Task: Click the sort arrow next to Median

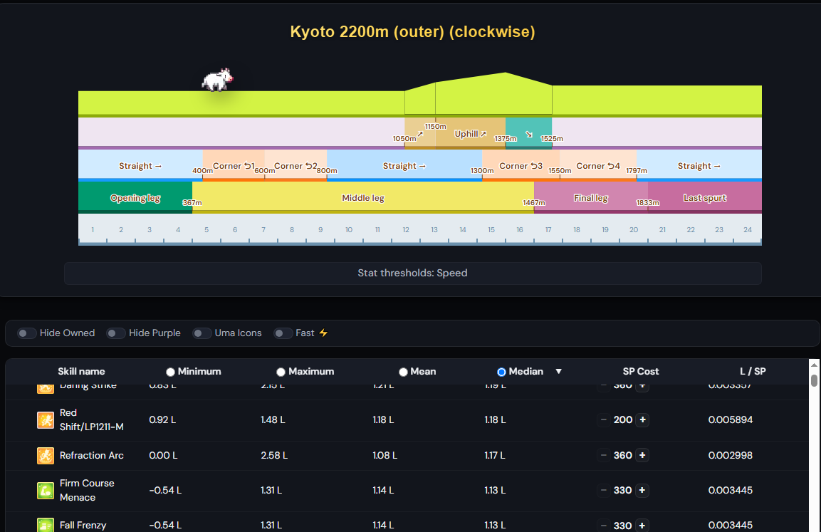Action: (x=559, y=371)
